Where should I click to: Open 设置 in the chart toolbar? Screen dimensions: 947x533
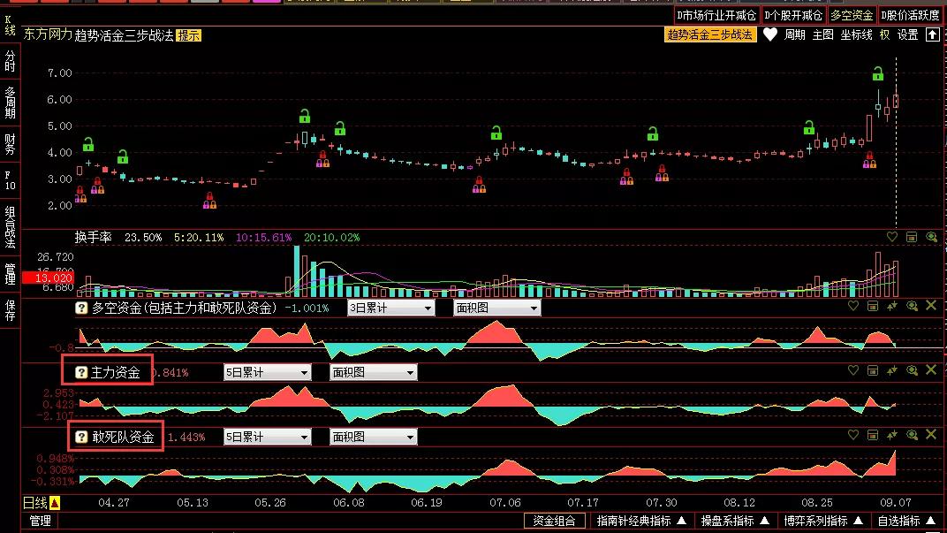click(x=908, y=35)
